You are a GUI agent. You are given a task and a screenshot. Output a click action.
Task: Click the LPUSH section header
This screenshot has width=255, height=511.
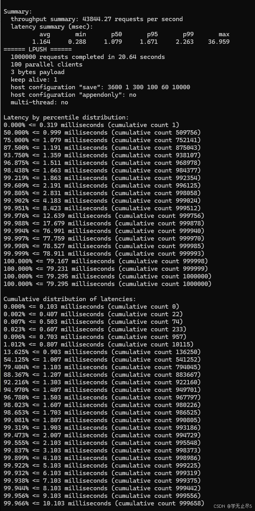tap(37, 49)
